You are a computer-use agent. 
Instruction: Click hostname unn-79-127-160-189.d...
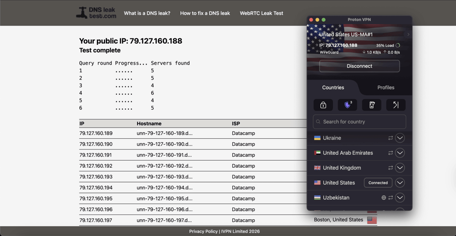click(165, 133)
